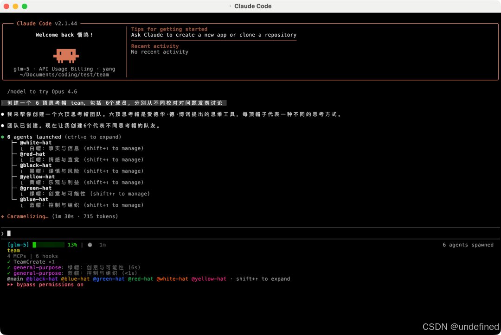This screenshot has width=501, height=335.
Task: Select the @red-hat agent row
Action: point(32,154)
